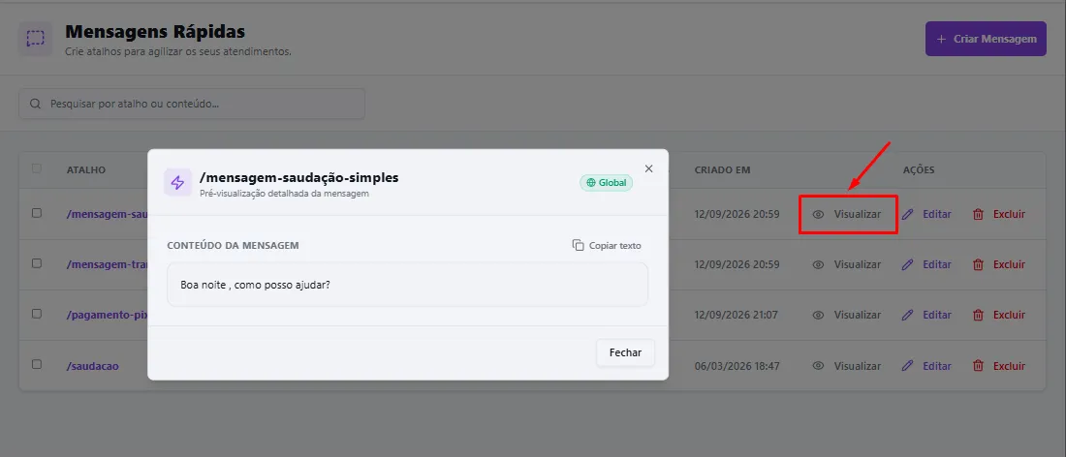Click the date 06/03/2026 18:47
The width and height of the screenshot is (1066, 457).
pos(737,366)
